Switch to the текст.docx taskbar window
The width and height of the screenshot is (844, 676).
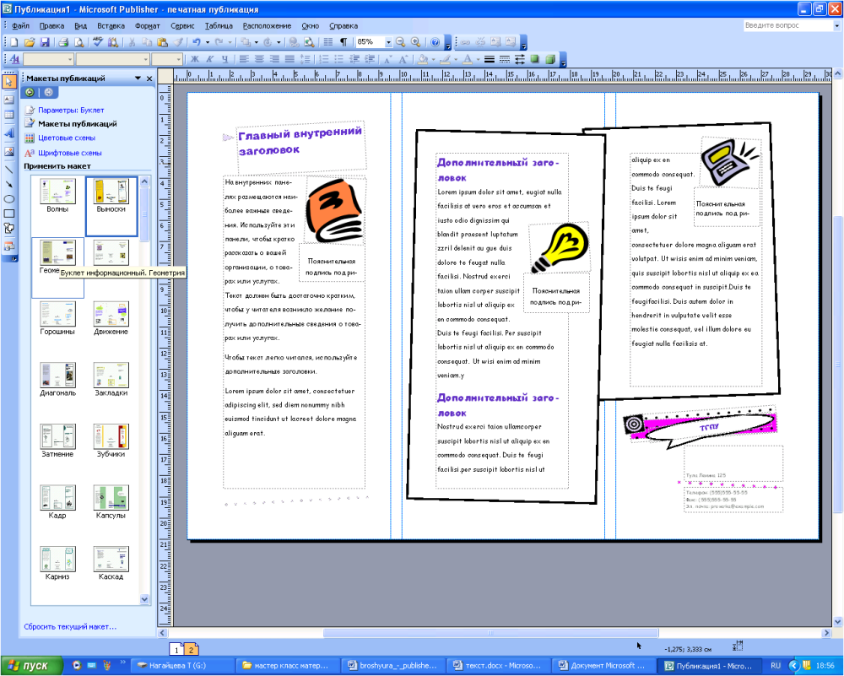point(500,666)
